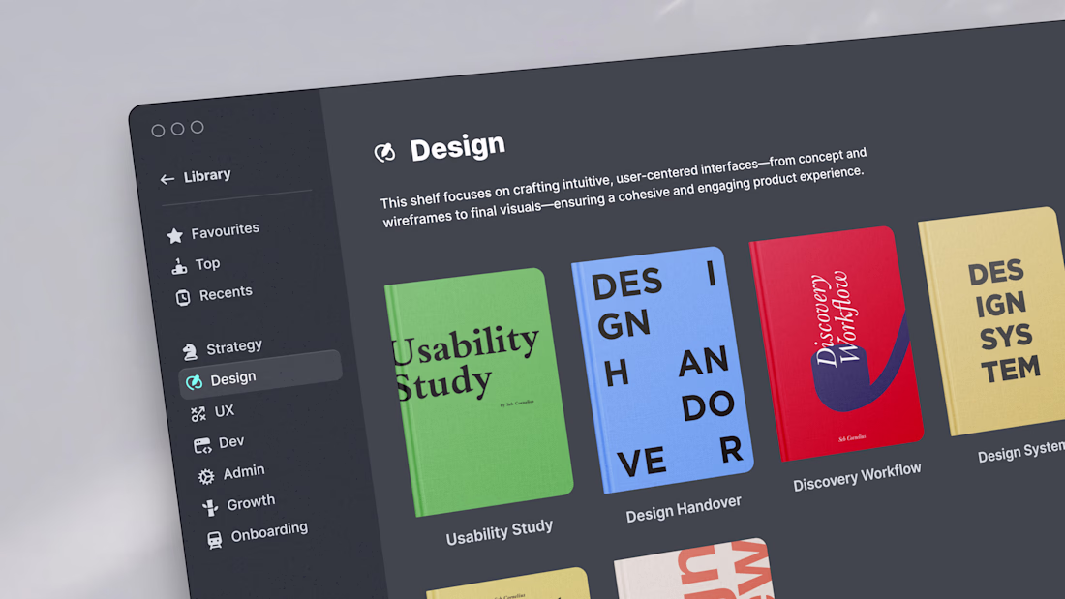Click the Design icon beside page heading
1065x599 pixels.
384,152
